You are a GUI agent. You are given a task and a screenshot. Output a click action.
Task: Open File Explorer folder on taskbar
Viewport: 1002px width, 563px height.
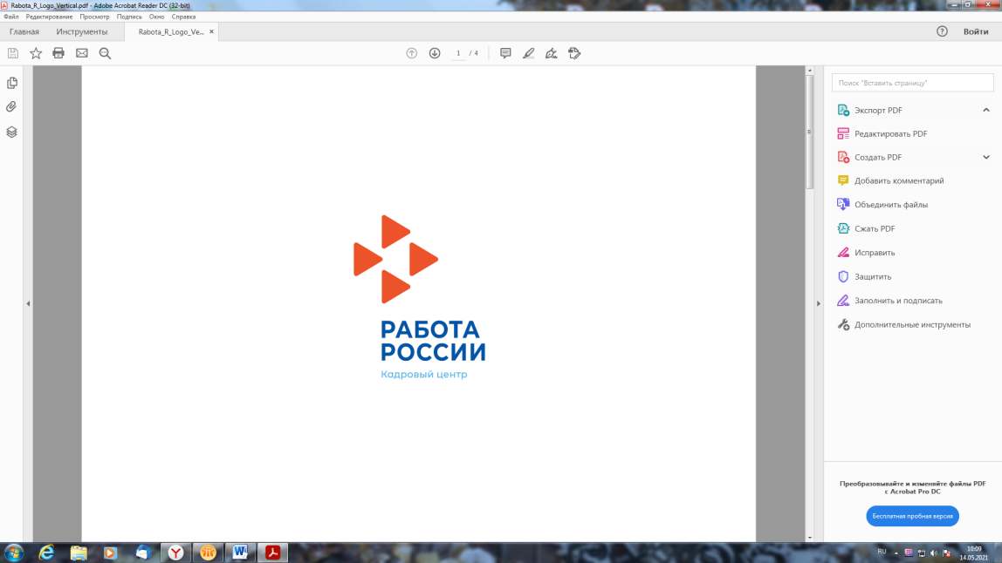coord(79,553)
